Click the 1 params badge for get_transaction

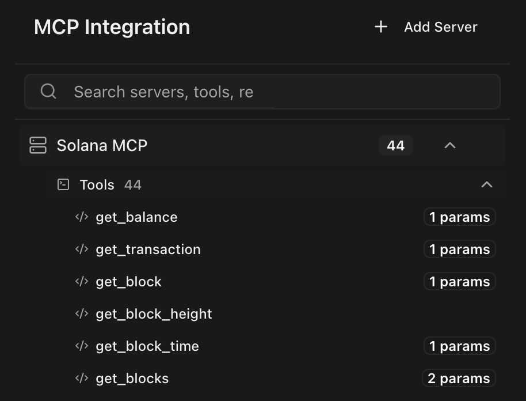(459, 249)
